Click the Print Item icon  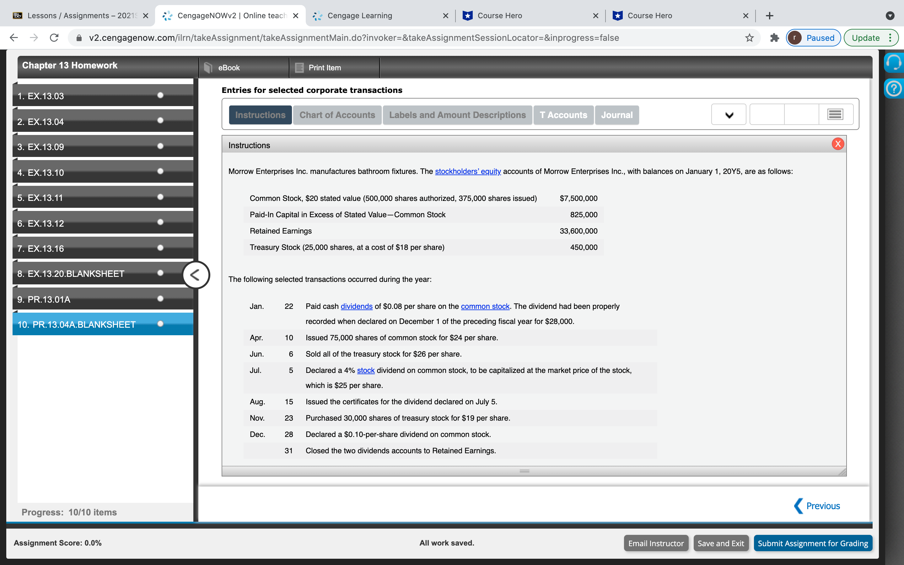click(x=299, y=67)
